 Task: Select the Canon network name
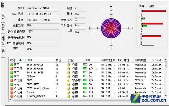coord(30,92)
